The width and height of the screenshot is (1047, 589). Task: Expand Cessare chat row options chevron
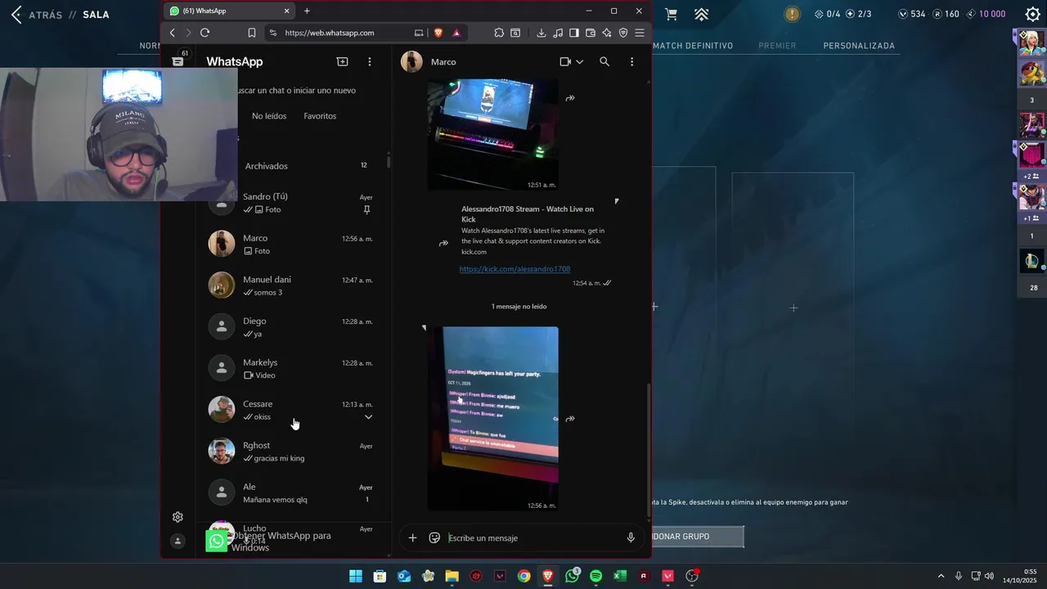[368, 417]
